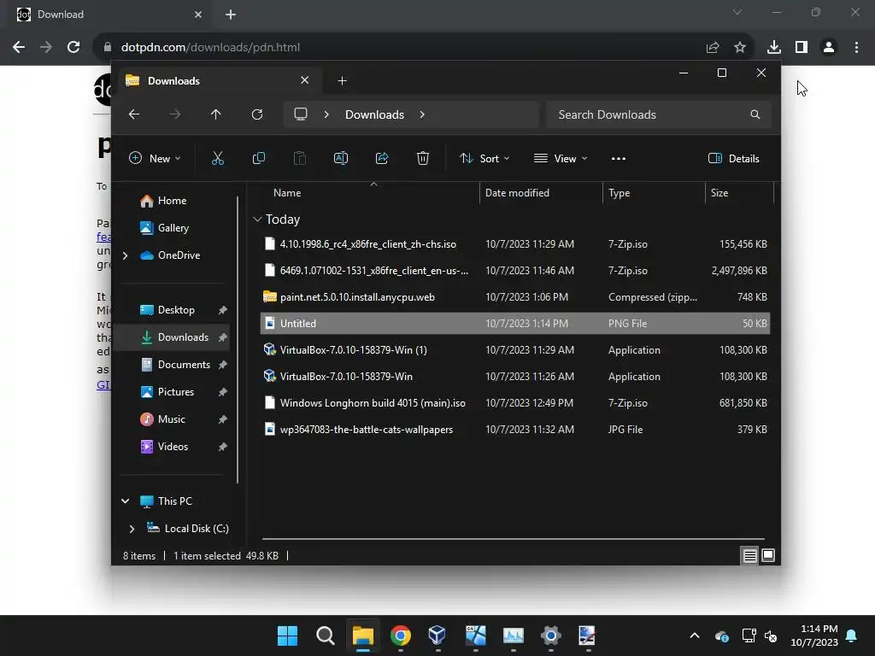This screenshot has height=656, width=875.
Task: Open Chrome's side panel icon
Action: 802,48
